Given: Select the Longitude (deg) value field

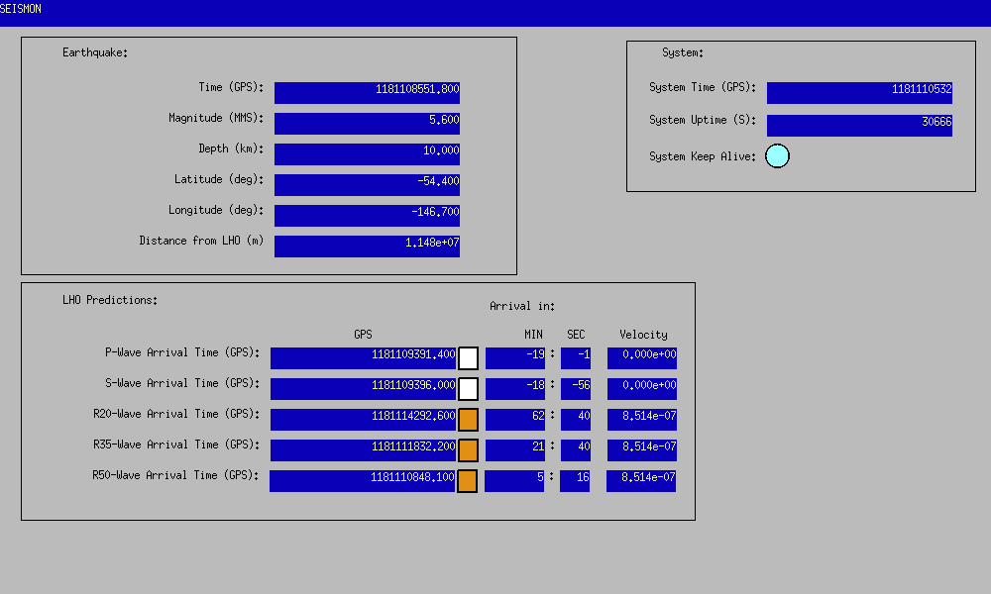Looking at the screenshot, I should pos(367,215).
